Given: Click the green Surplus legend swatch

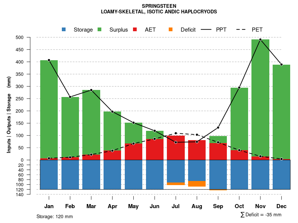Looking at the screenshot, I should (99, 29).
